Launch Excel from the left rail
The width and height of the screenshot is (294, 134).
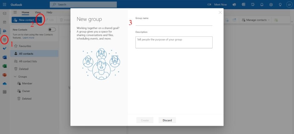pos(5,66)
